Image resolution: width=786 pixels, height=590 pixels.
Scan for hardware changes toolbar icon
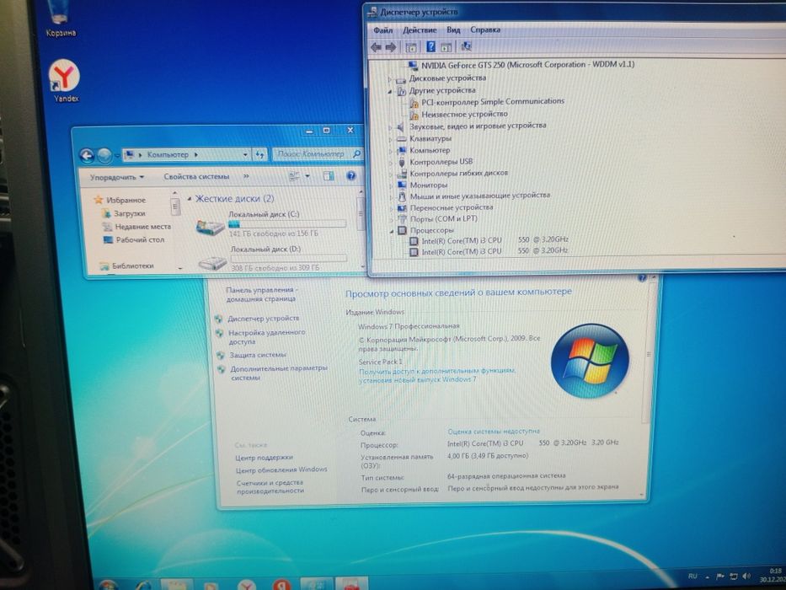tap(466, 46)
